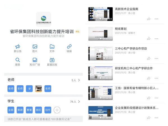Open more options for 税收筹划 video
The image size is (168, 126).
(156, 39)
